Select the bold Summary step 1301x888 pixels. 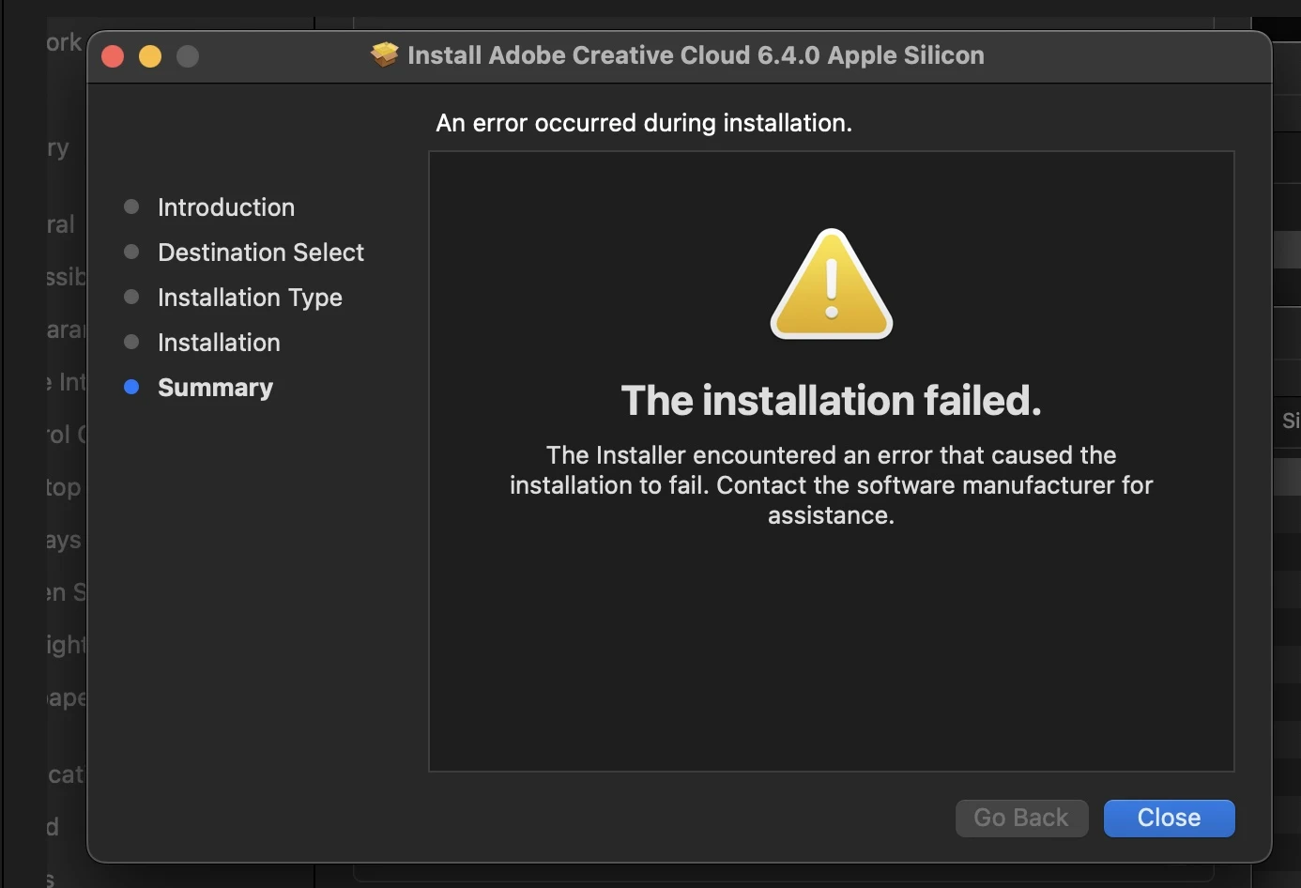click(x=215, y=388)
